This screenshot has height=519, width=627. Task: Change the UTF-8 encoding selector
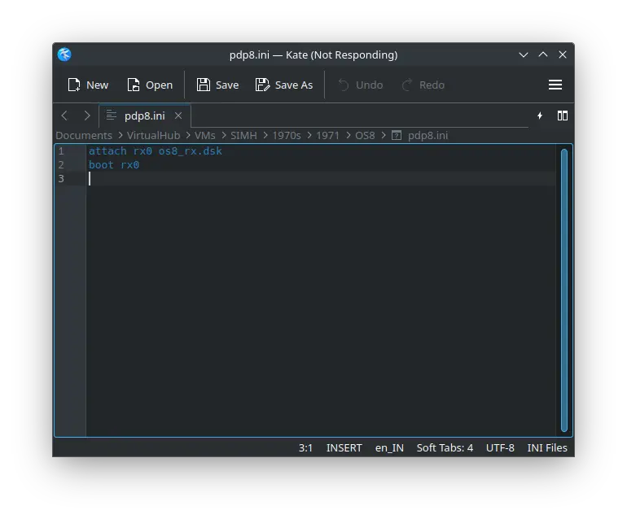500,447
